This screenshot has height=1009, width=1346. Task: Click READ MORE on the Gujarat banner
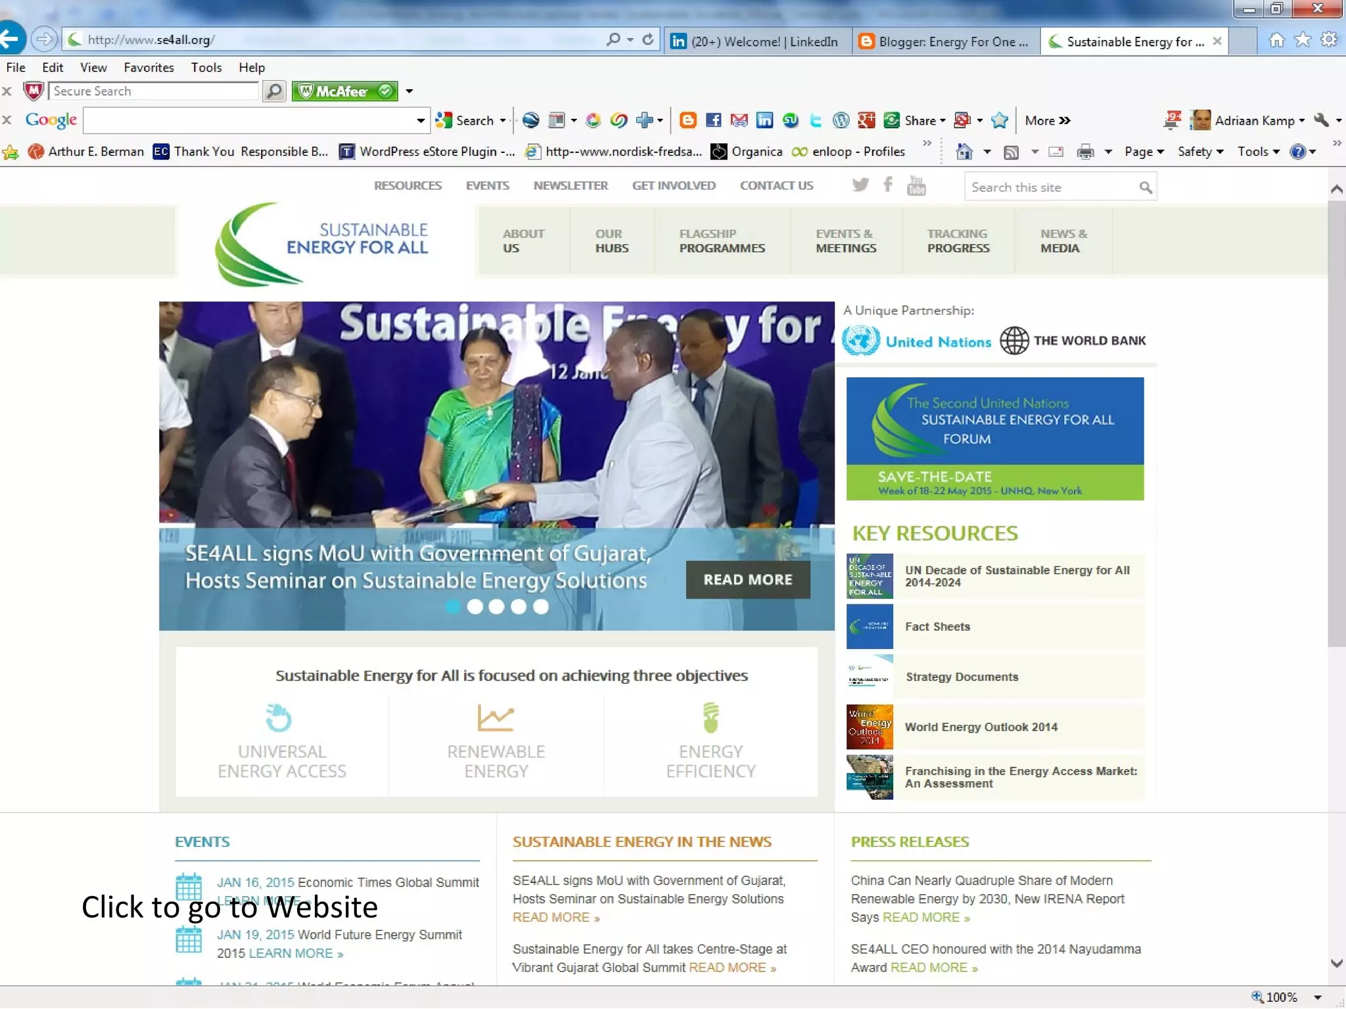748,579
